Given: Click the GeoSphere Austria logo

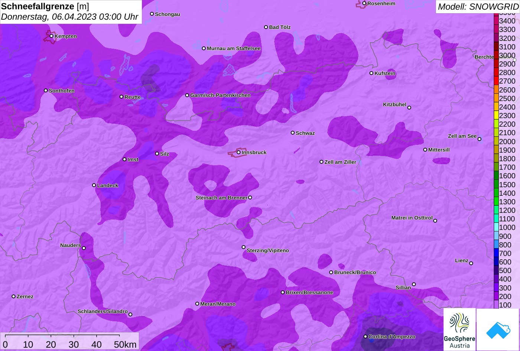Looking at the screenshot, I should tap(459, 329).
